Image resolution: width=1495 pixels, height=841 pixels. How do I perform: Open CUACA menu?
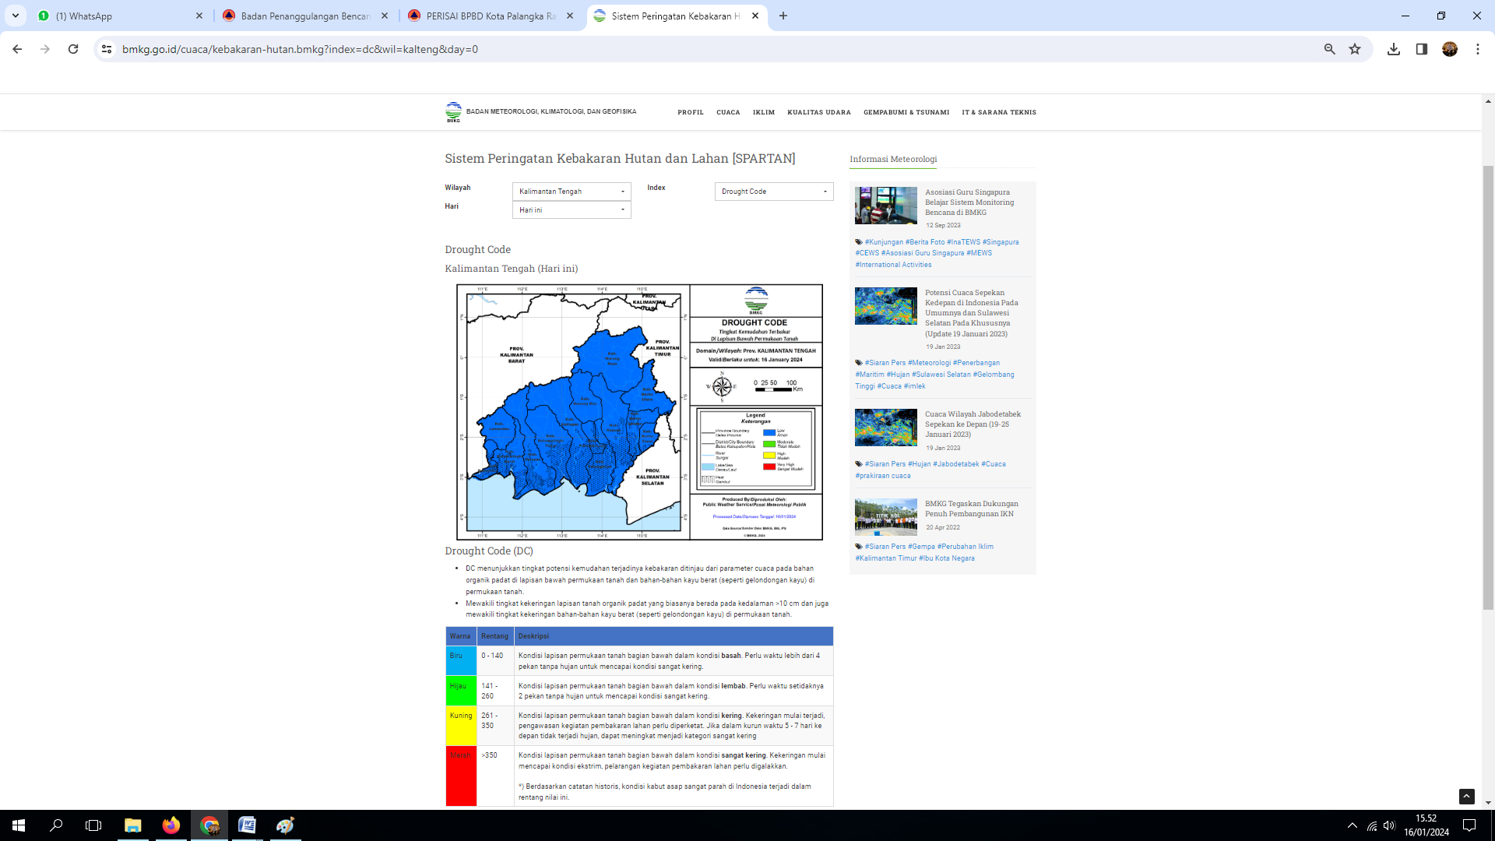tap(728, 112)
